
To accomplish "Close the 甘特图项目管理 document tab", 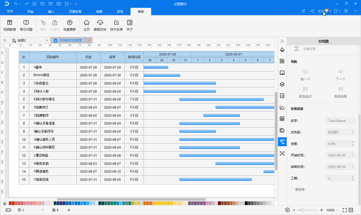I will (x=88, y=41).
